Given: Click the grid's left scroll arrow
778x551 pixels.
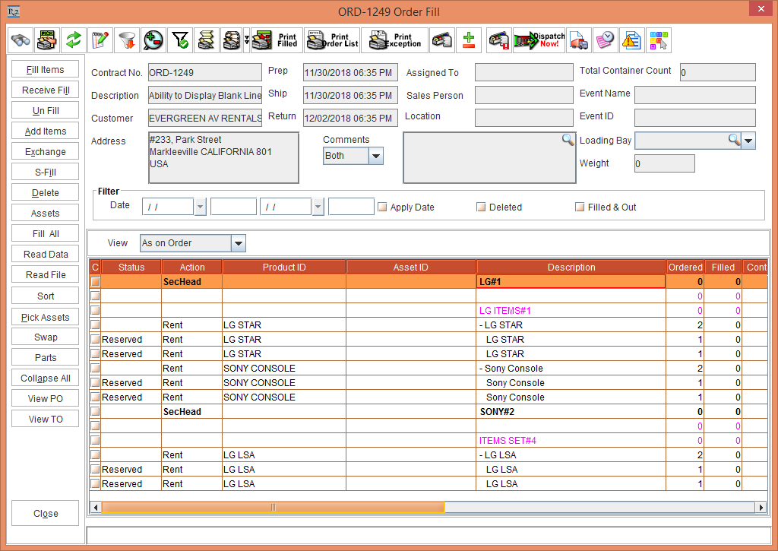Looking at the screenshot, I should pos(96,508).
